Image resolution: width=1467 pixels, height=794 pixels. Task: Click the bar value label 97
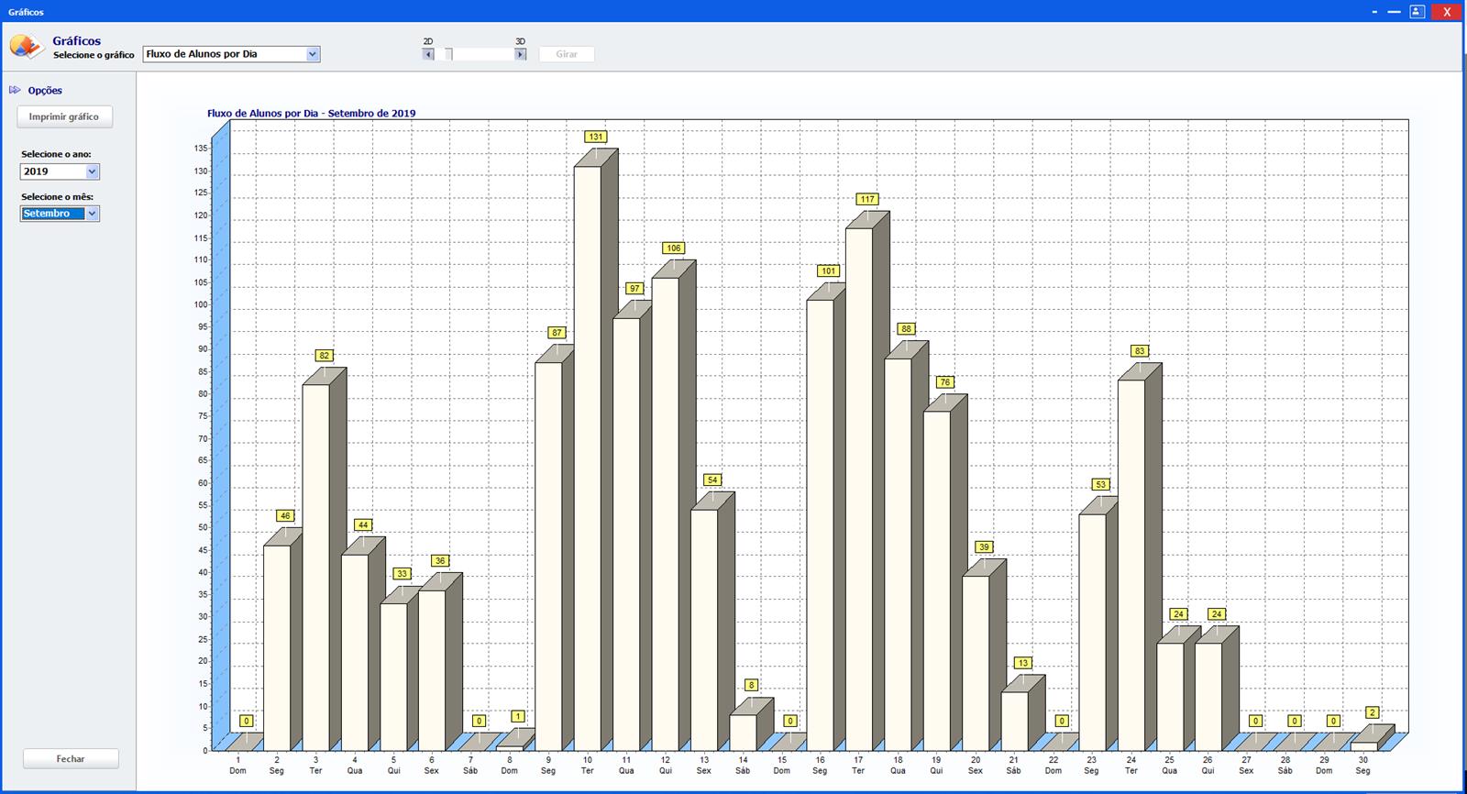coord(634,289)
